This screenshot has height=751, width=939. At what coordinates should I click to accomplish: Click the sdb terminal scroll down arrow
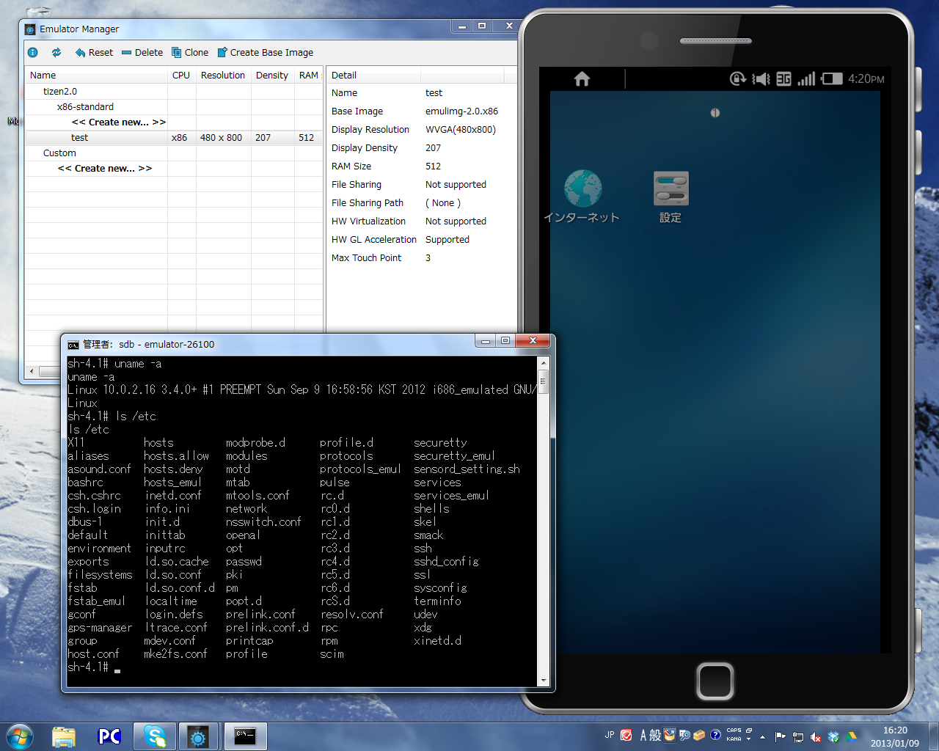(x=544, y=681)
